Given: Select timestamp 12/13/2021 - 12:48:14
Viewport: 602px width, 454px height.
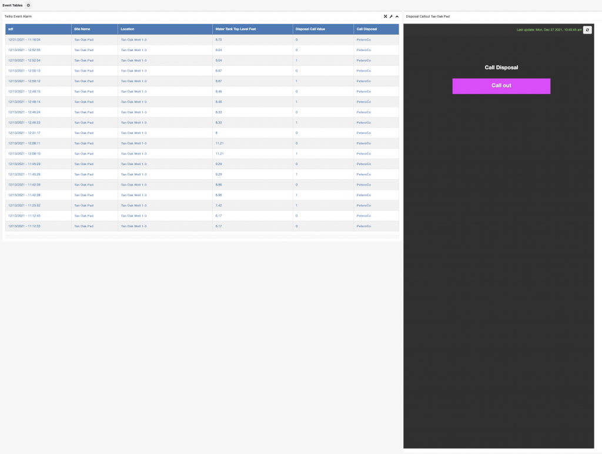Looking at the screenshot, I should coord(24,102).
